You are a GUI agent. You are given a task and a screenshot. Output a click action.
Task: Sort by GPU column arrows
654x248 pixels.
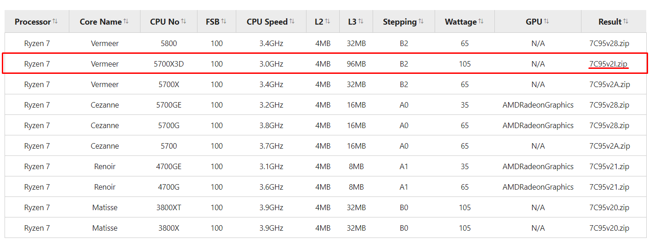point(546,21)
